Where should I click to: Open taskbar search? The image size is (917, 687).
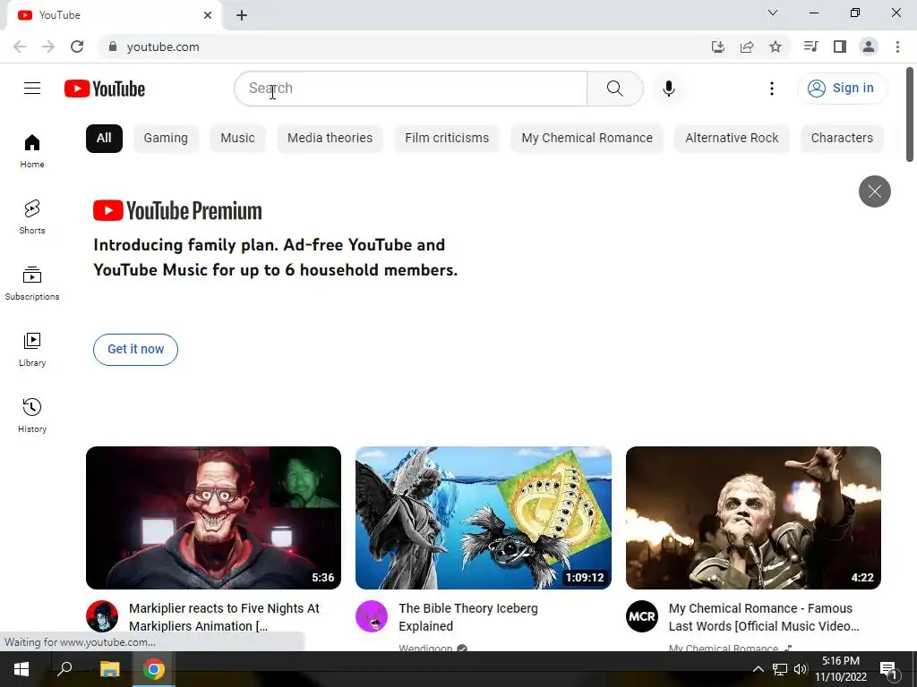(64, 669)
